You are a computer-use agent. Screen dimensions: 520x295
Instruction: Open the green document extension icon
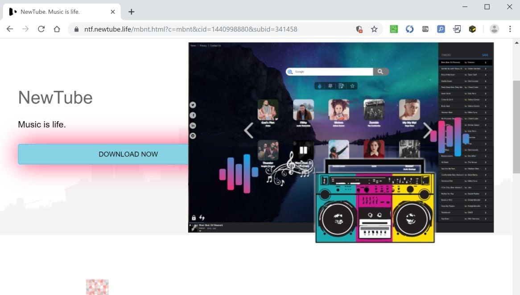click(394, 29)
